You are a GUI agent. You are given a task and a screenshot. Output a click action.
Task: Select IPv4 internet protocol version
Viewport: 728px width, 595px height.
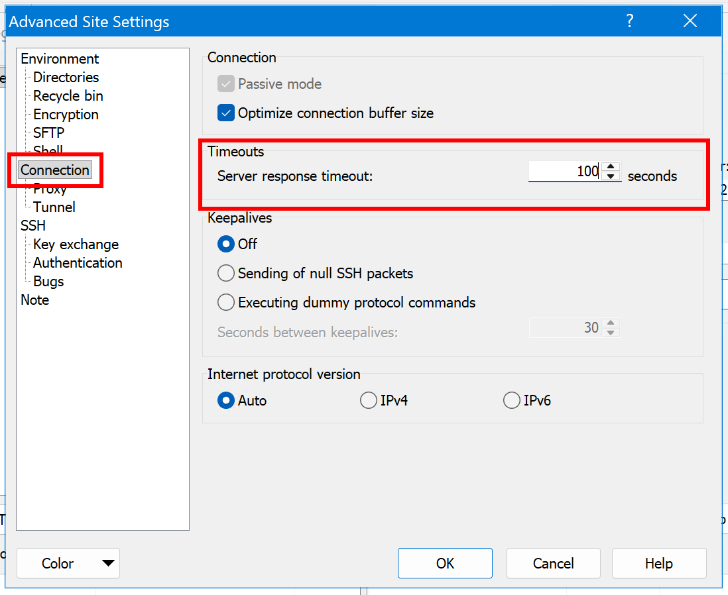369,401
